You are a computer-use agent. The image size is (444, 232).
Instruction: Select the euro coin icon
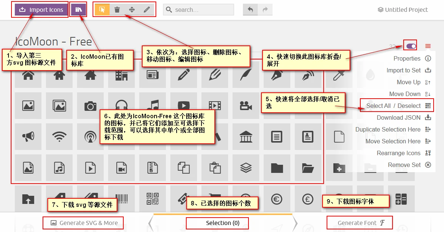277,199
